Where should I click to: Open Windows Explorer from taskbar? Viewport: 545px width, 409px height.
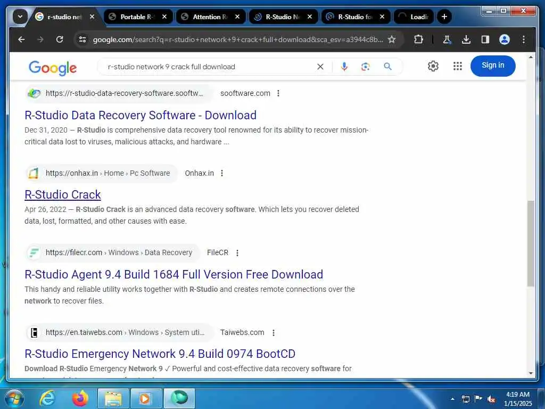click(113, 398)
